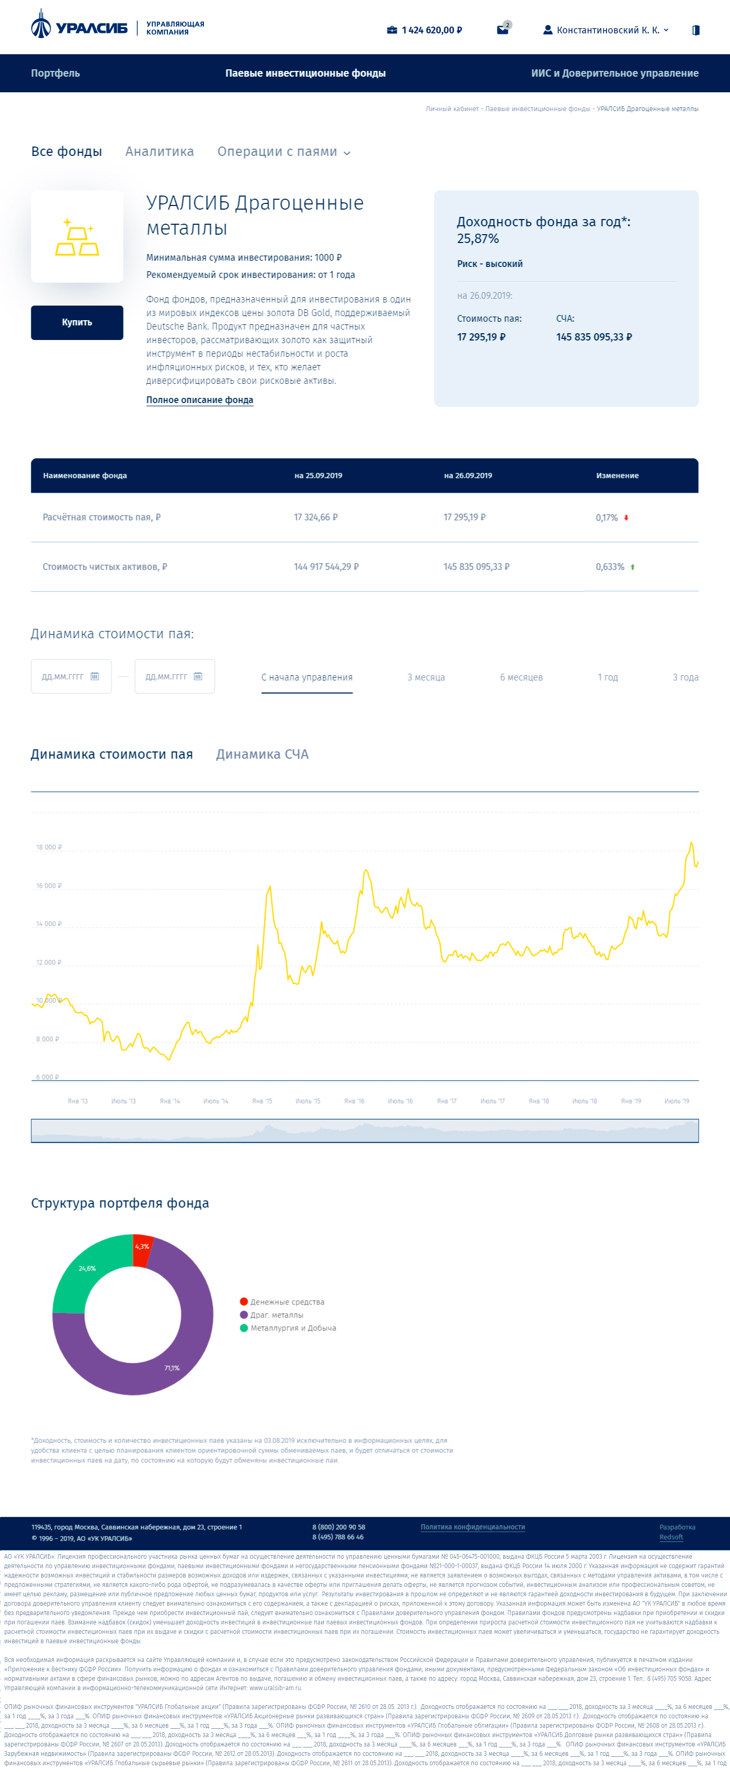Click the logout door icon

[696, 30]
